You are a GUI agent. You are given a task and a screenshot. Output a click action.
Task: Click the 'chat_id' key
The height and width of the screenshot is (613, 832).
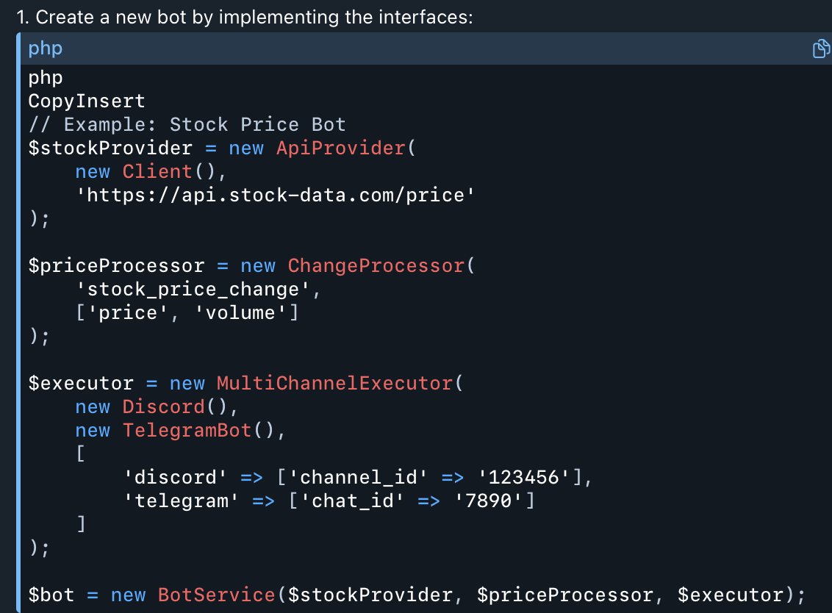(352, 501)
